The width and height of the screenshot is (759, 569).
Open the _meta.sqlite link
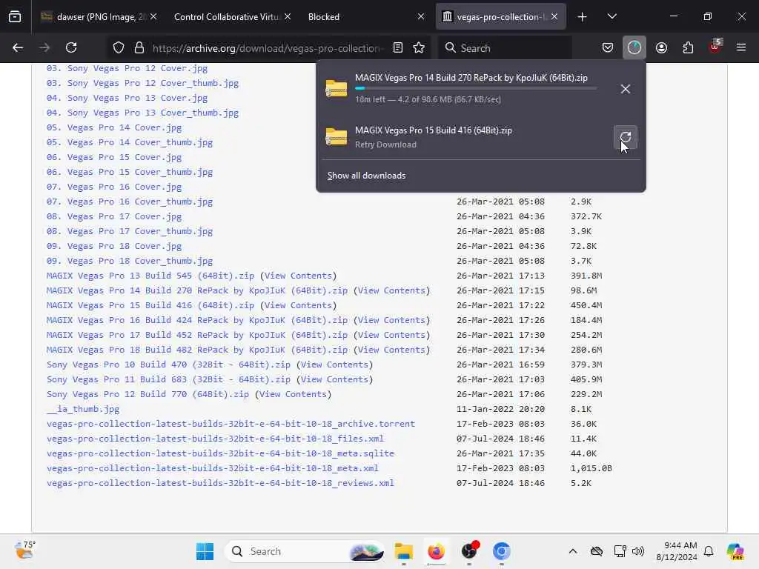pyautogui.click(x=220, y=453)
